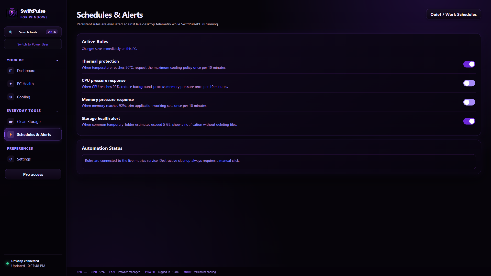Click the Dashboard sidebar icon
The image size is (491, 276).
pyautogui.click(x=11, y=71)
